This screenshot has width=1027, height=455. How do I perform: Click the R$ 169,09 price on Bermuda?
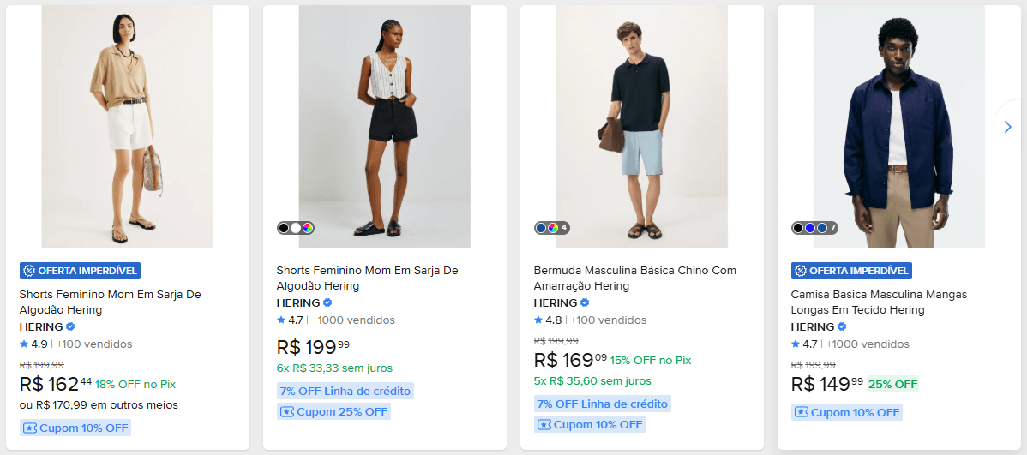click(x=569, y=360)
